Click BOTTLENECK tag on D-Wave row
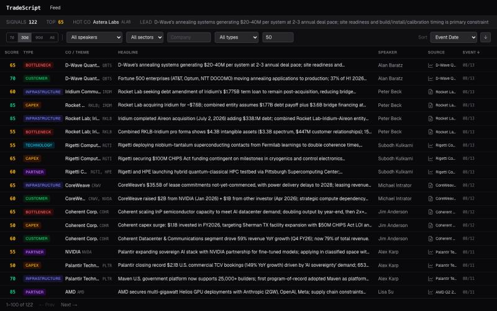 pos(39,65)
